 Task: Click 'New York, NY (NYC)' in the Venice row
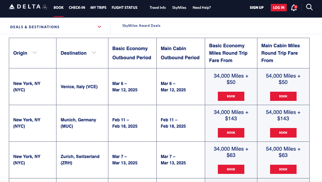click(x=27, y=86)
